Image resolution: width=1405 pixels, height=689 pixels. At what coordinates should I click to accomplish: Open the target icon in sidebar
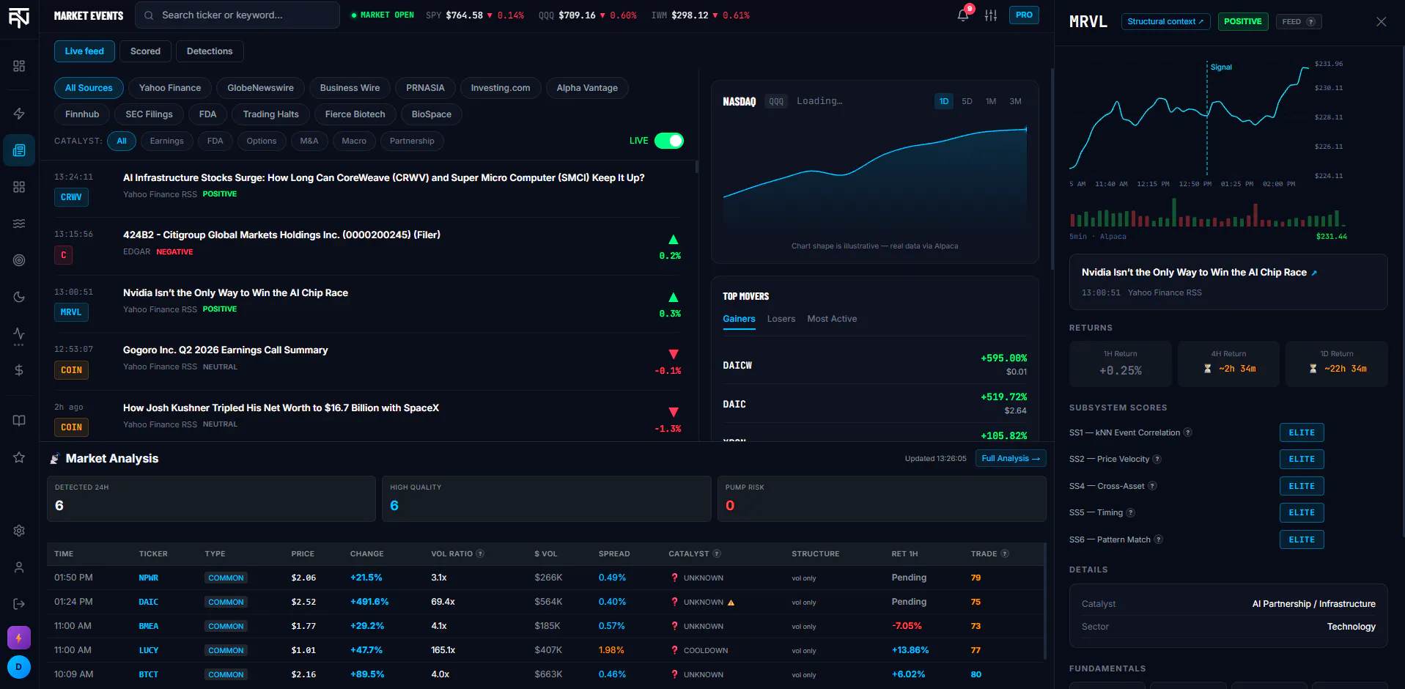(19, 260)
